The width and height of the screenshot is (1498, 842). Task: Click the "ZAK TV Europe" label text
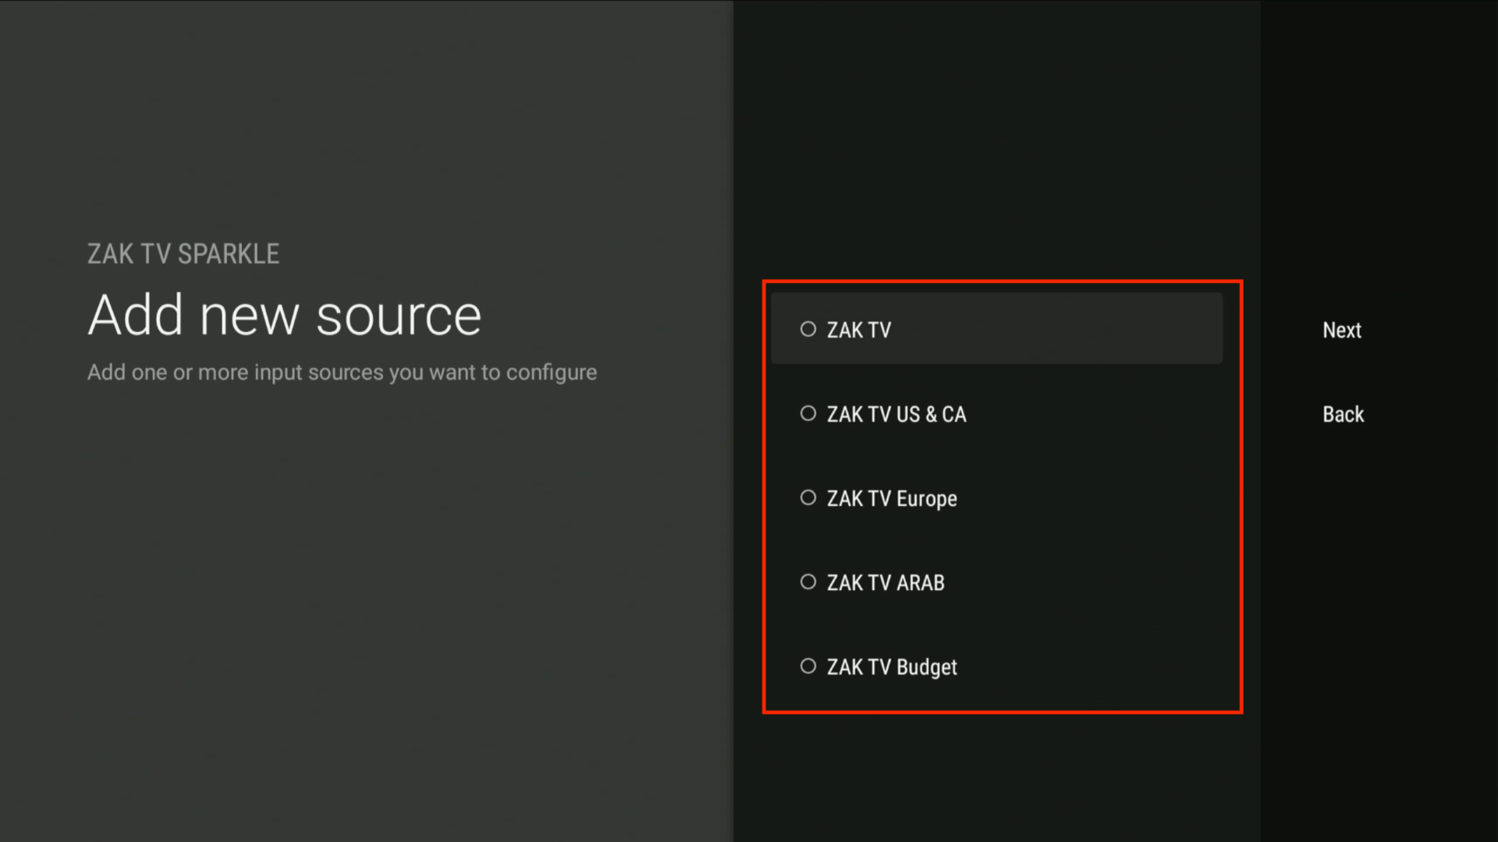(x=891, y=498)
